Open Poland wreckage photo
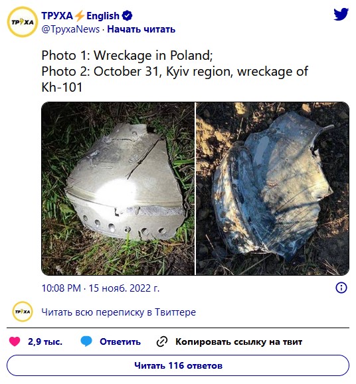The height and width of the screenshot is (384, 356). 118,188
